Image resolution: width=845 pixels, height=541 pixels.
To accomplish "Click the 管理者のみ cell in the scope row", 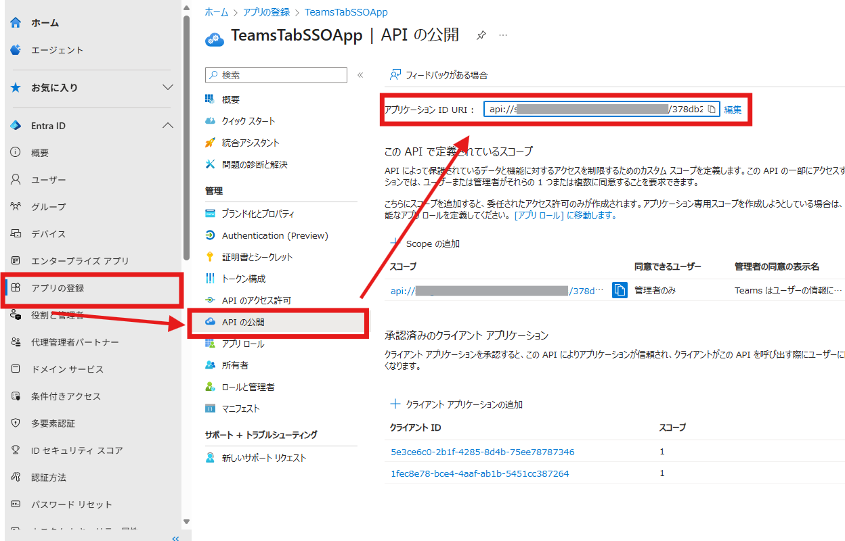I will [655, 291].
